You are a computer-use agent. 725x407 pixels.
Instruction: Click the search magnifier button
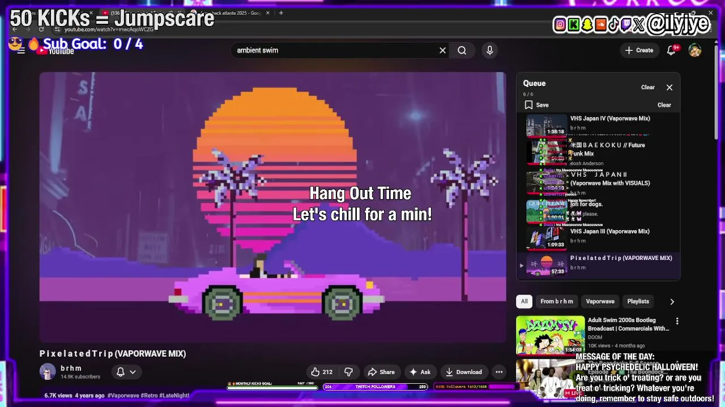pos(462,50)
